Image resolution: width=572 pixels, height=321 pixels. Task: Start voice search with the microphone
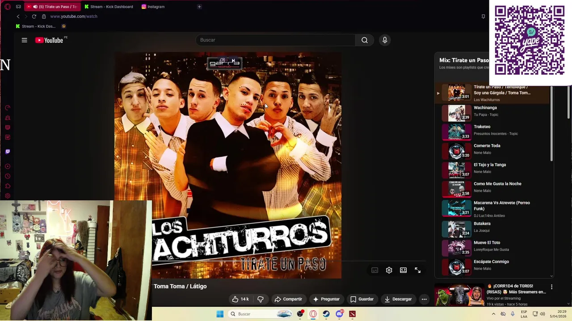tap(385, 40)
